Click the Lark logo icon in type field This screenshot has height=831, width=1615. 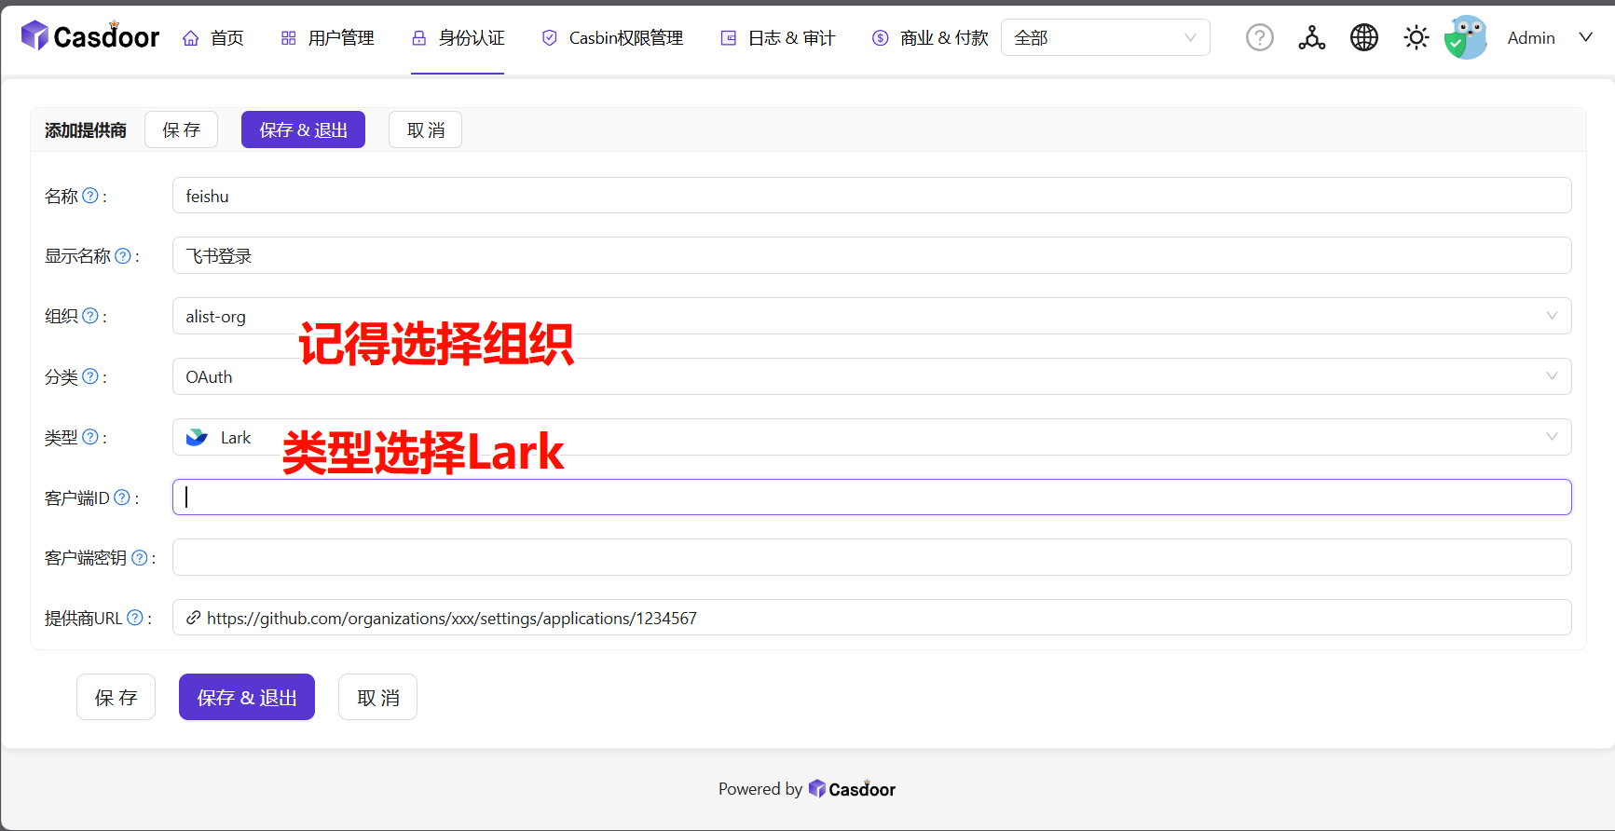(197, 437)
